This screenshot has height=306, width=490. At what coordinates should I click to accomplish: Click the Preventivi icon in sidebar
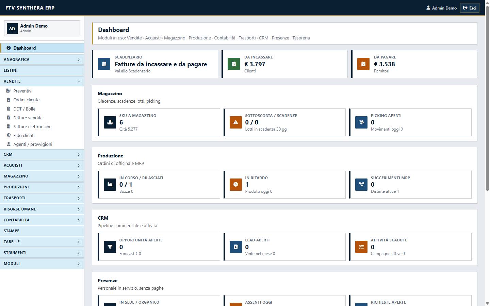(x=9, y=91)
